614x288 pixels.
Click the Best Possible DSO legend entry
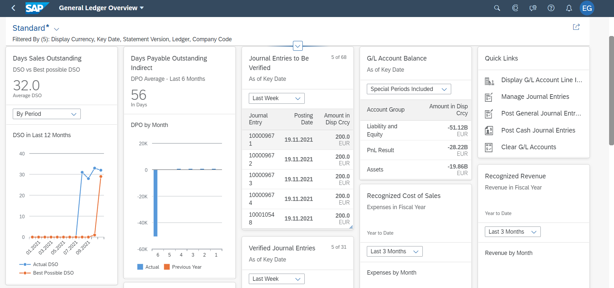tap(46, 273)
